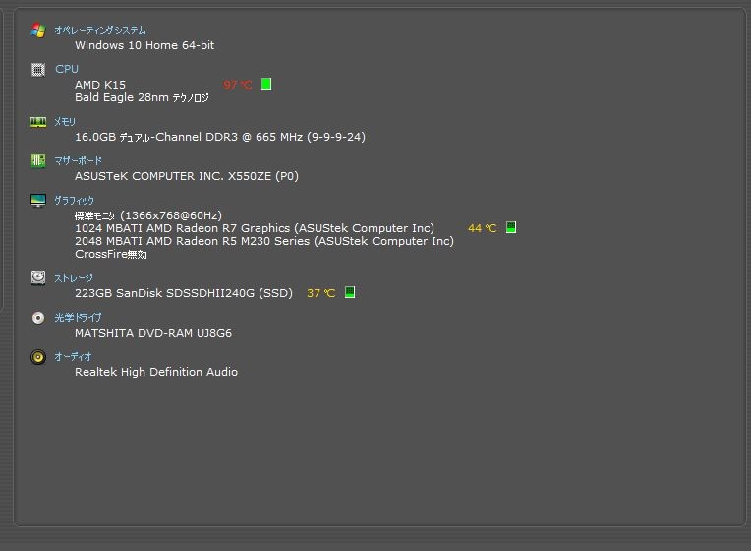Select the Windows 10 Home 64-bit text

coord(144,45)
